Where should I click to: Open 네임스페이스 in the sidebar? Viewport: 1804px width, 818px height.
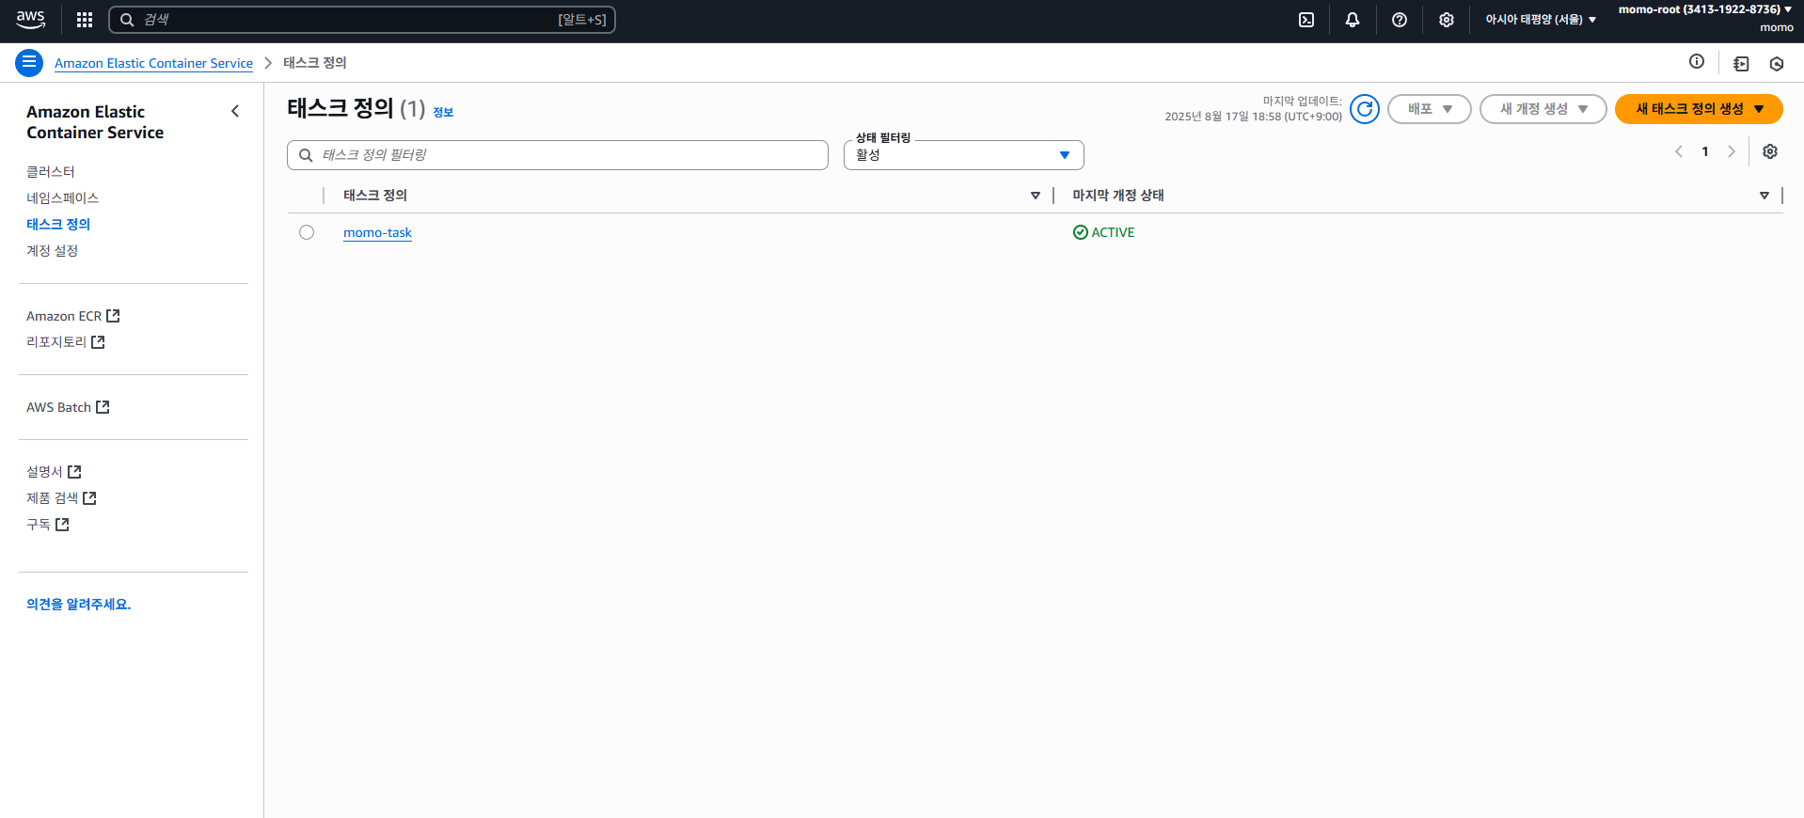pyautogui.click(x=62, y=197)
